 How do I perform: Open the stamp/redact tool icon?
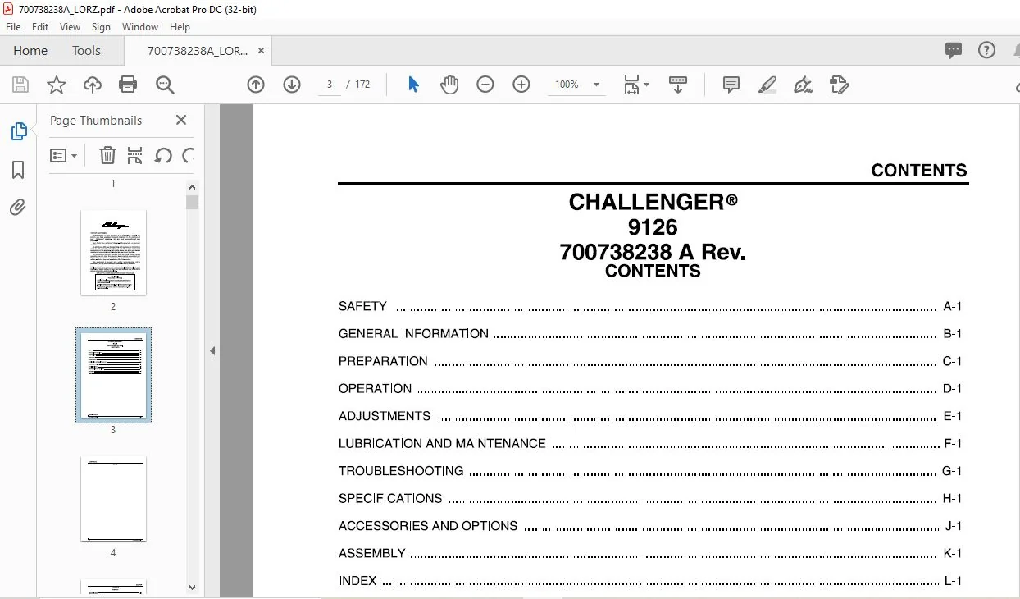[x=839, y=85]
